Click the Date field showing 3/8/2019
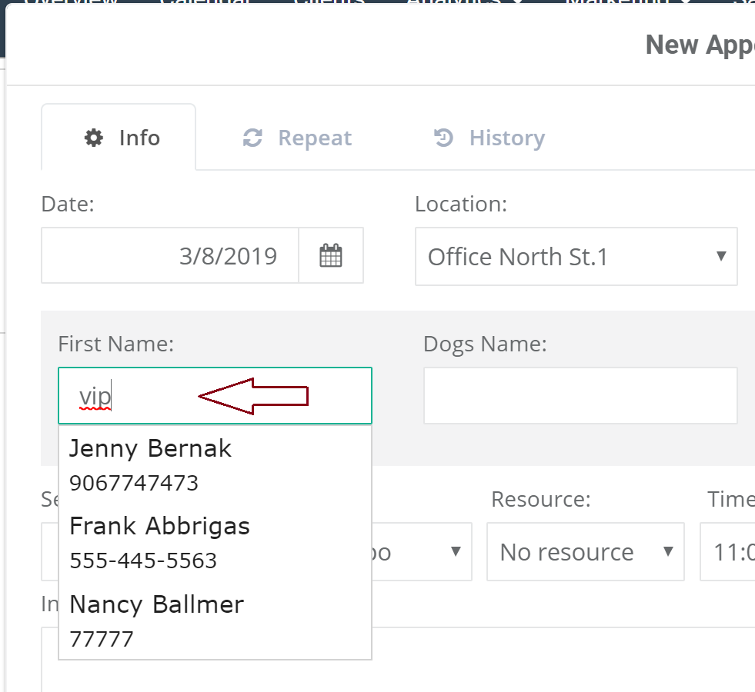 point(170,255)
